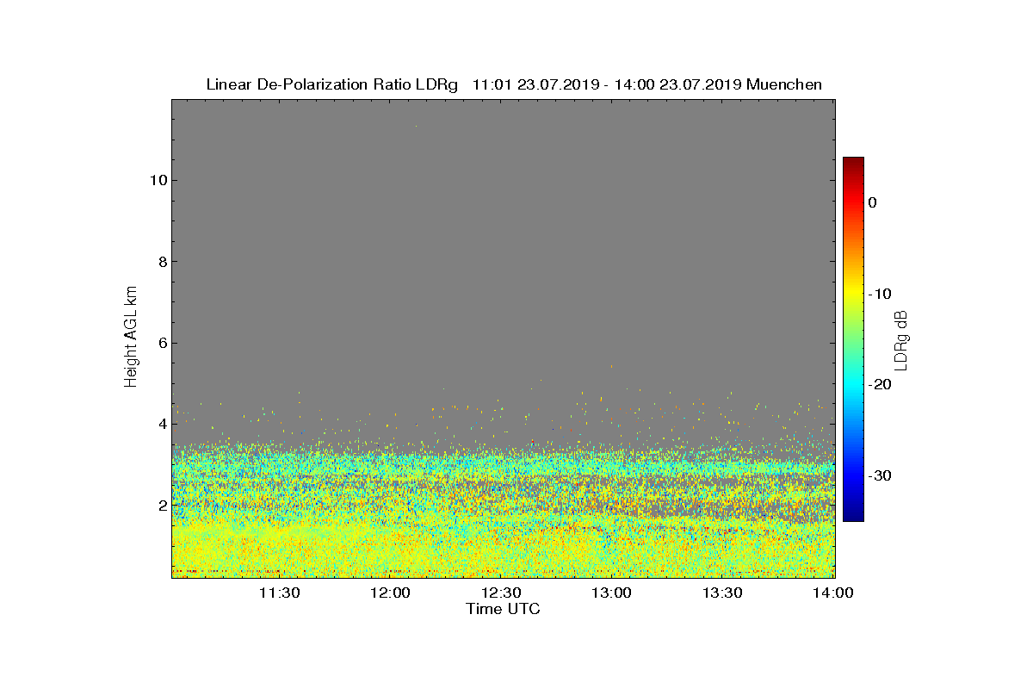The height and width of the screenshot is (689, 1033).
Task: Click the 12:30 time tick label
Action: (501, 593)
